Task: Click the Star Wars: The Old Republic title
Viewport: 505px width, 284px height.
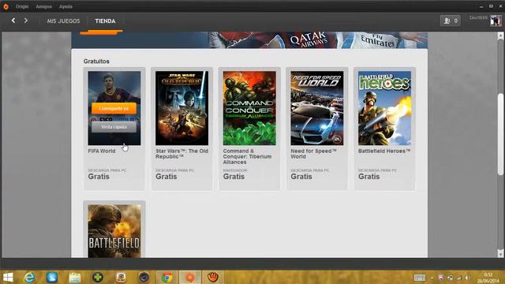Action: (x=182, y=154)
